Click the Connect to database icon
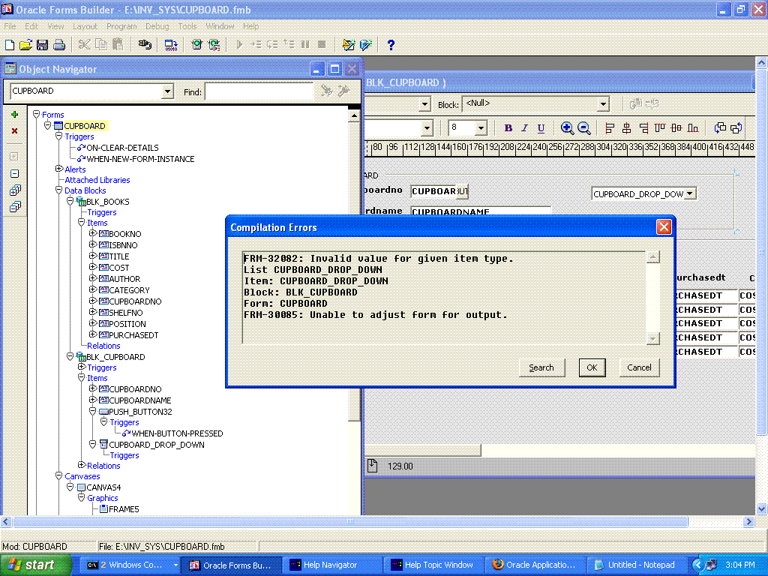Screen dimensions: 768x576 145,44
